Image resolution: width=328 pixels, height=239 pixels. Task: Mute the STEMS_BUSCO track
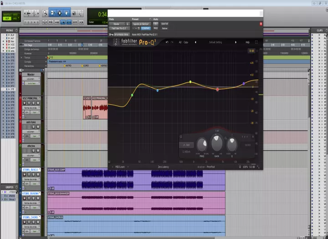[x=38, y=174]
